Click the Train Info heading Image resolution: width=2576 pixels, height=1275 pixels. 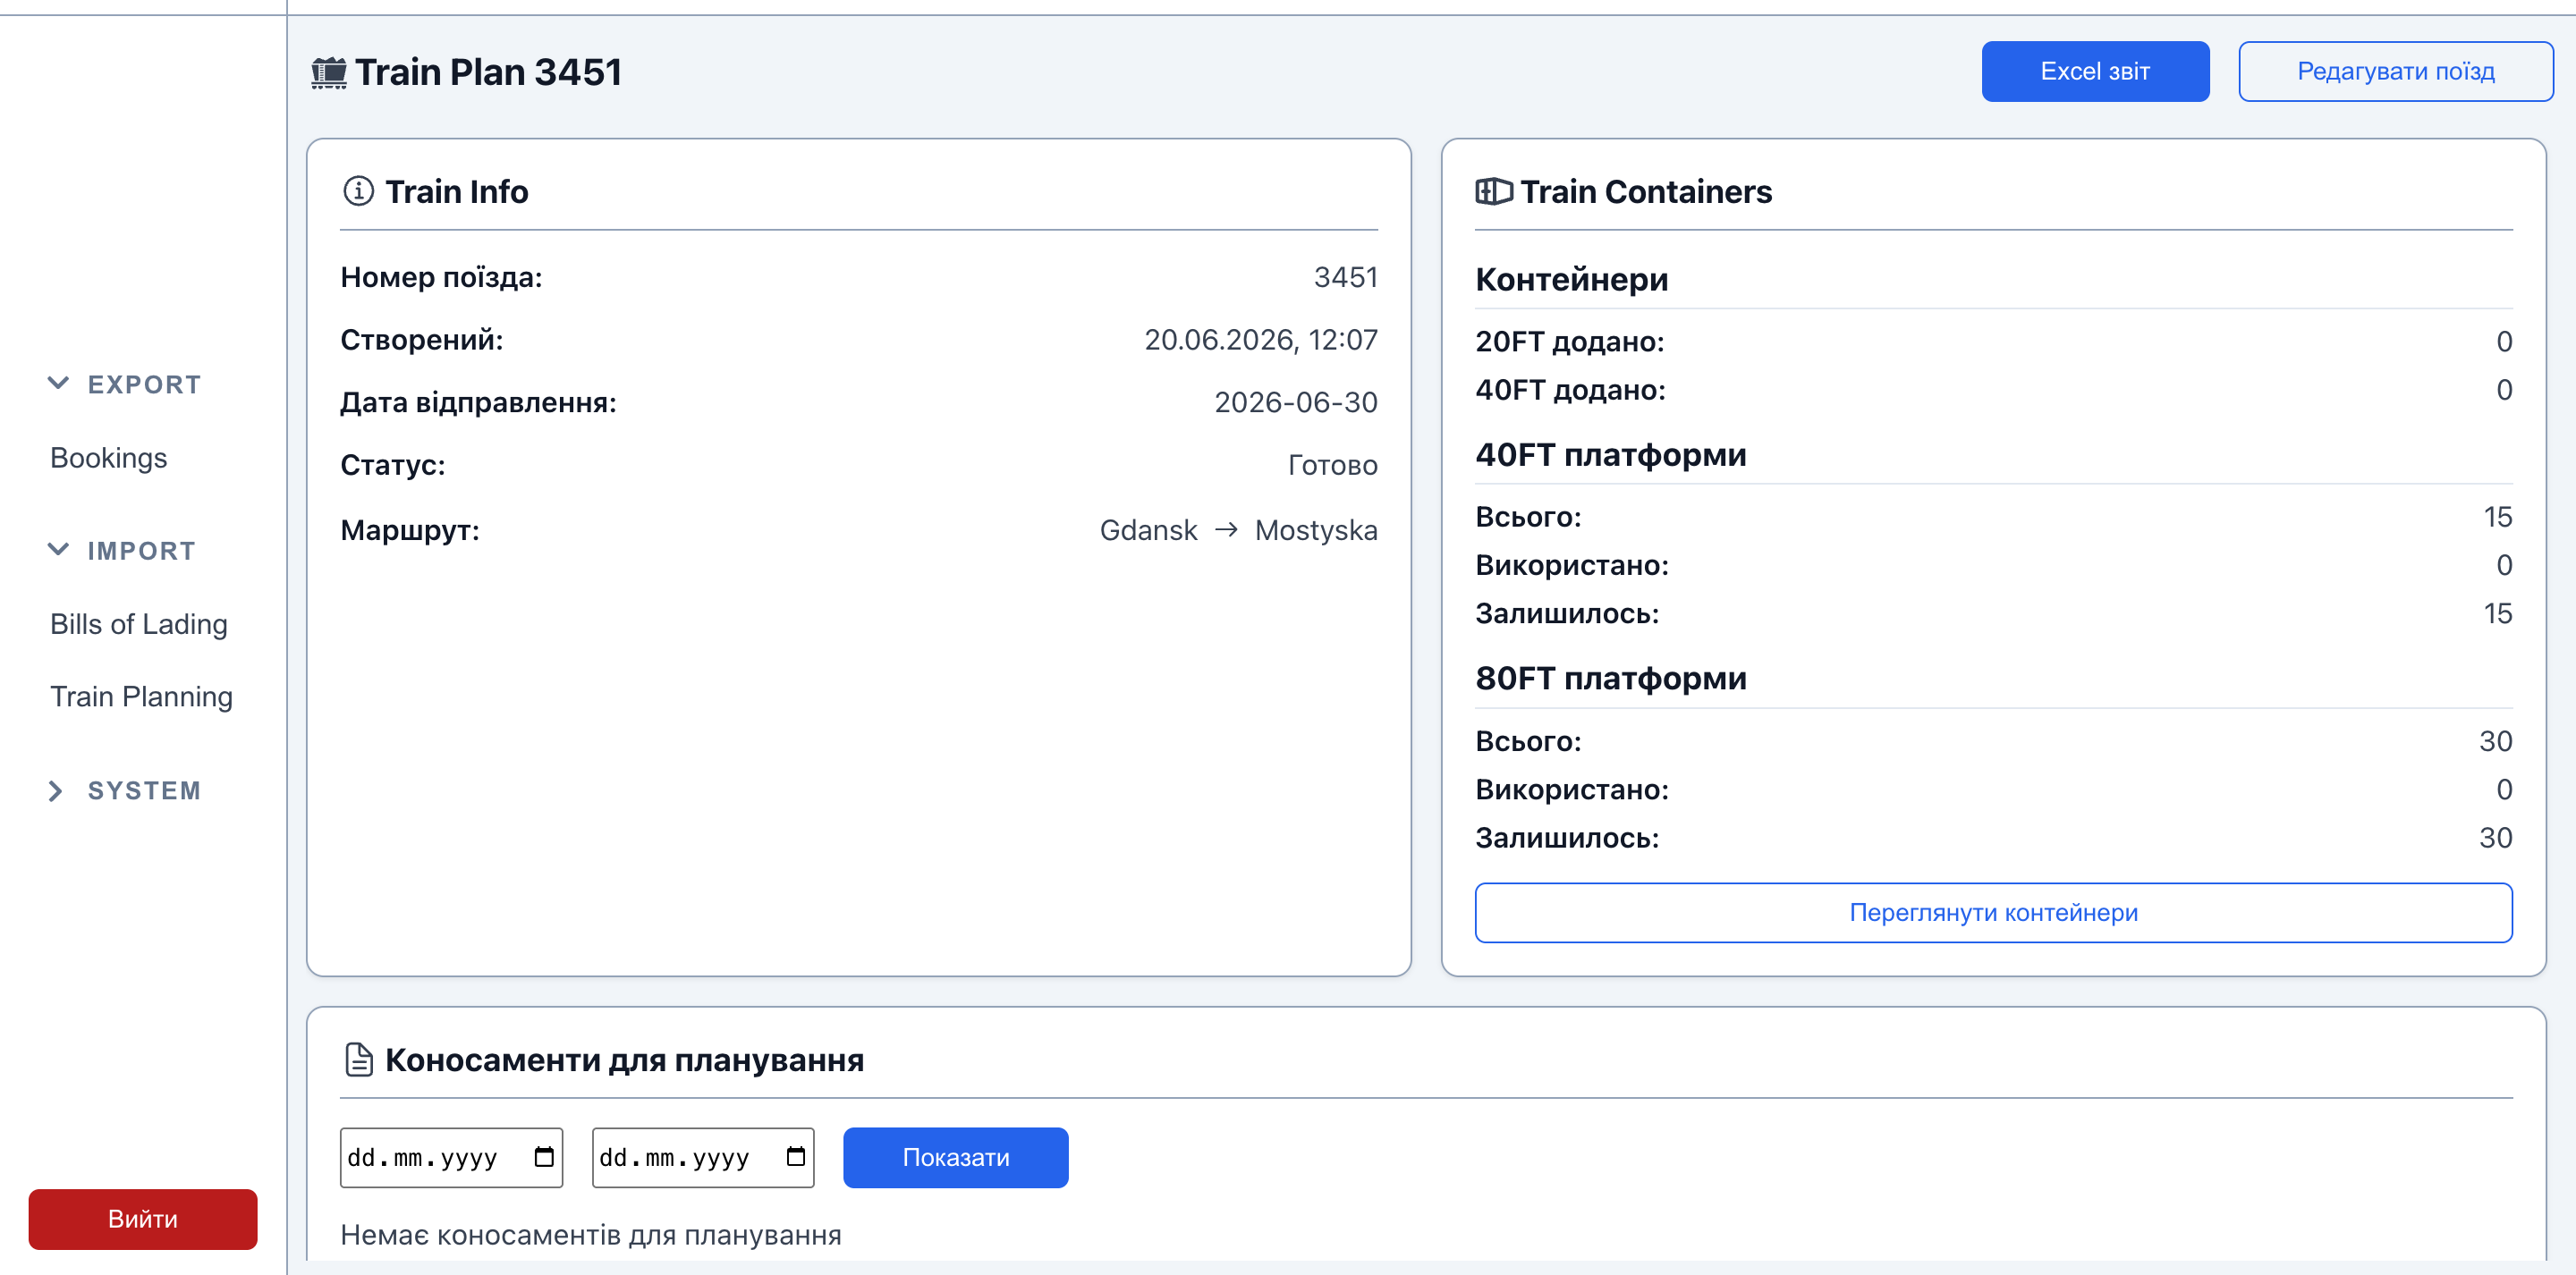point(456,191)
